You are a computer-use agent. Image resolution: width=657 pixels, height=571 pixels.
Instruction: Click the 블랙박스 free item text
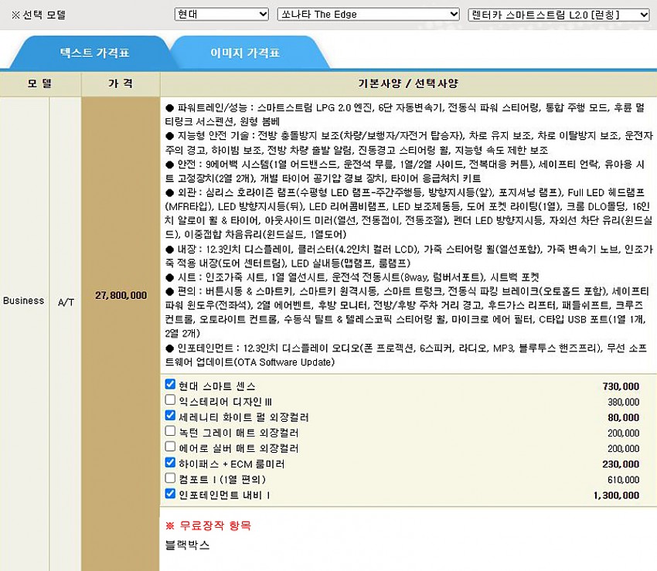click(x=186, y=545)
